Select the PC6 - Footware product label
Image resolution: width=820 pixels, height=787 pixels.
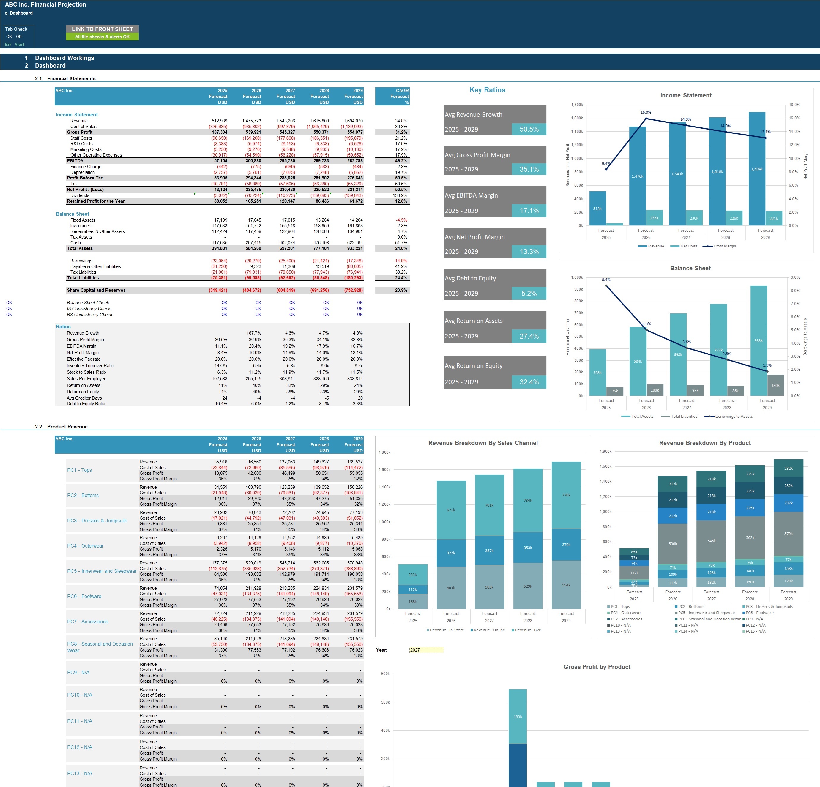pyautogui.click(x=84, y=597)
